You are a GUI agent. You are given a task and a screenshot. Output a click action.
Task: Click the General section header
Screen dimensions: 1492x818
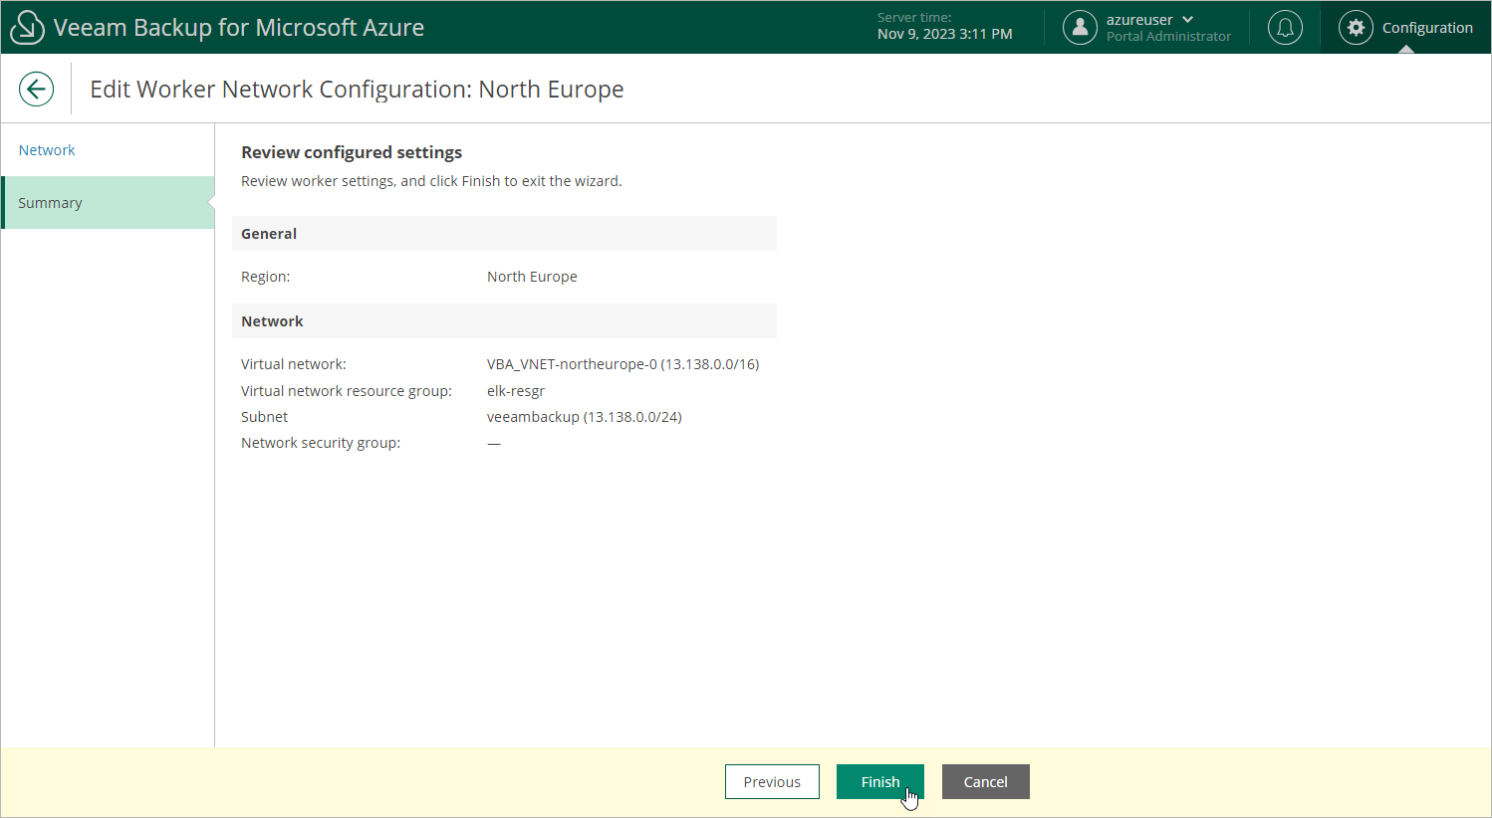click(269, 234)
